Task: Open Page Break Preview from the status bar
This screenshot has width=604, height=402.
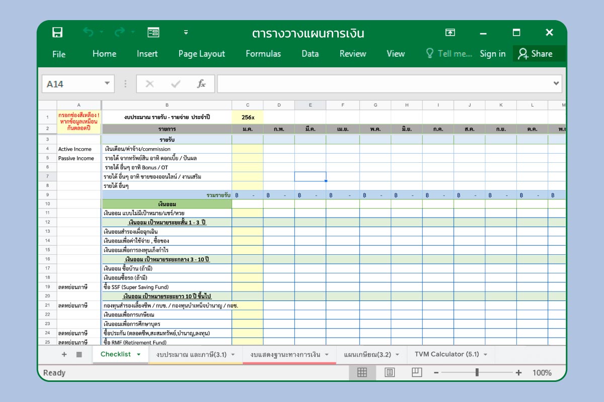Action: (416, 372)
